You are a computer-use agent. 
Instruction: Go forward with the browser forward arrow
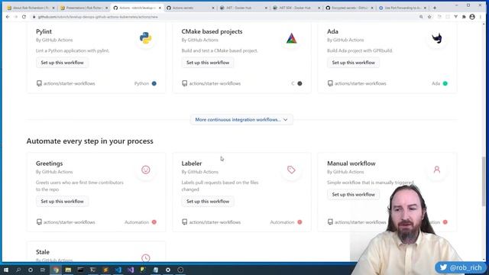(15, 17)
